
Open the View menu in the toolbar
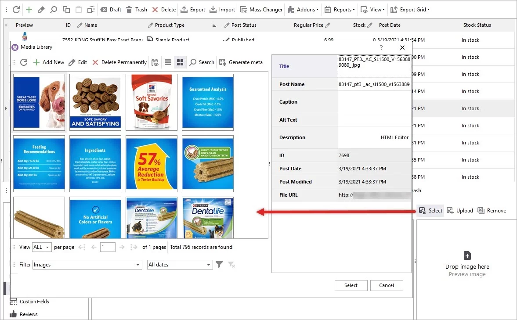point(372,9)
